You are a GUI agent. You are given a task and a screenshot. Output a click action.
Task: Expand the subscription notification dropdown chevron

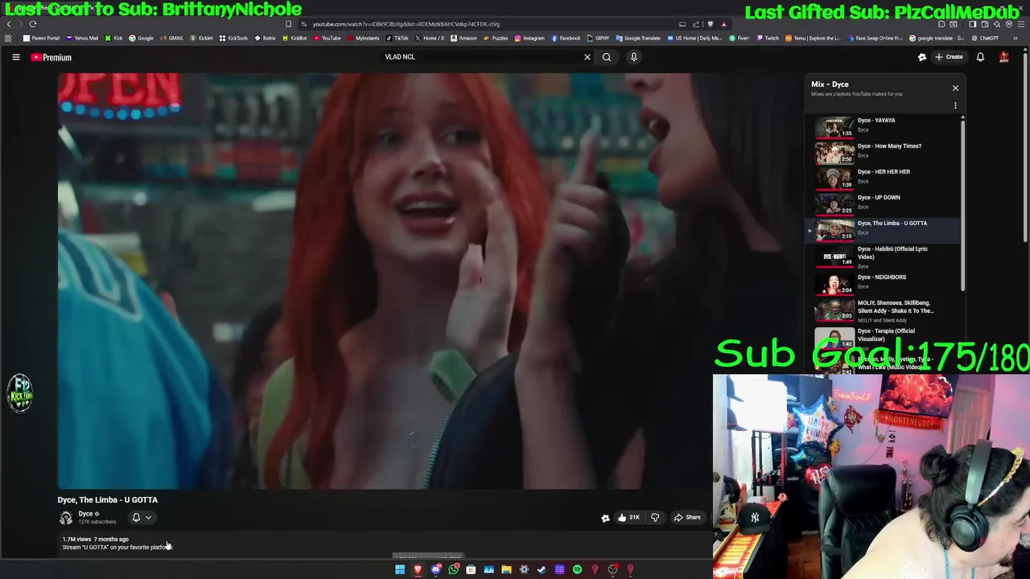[x=148, y=517]
